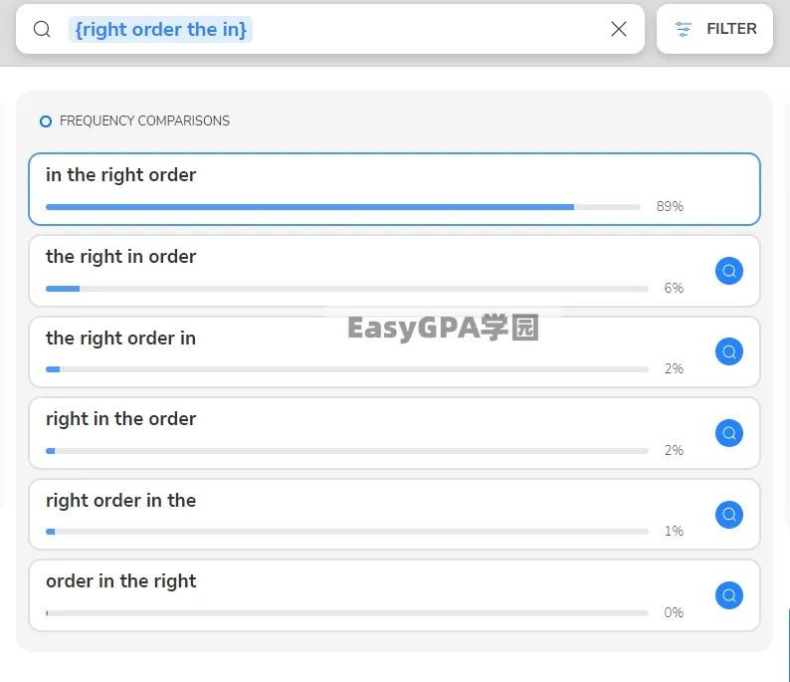Clear the search query with X

click(619, 29)
